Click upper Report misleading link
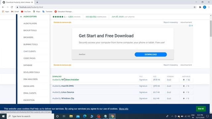This screenshot has width=212, height=119. click(171, 22)
